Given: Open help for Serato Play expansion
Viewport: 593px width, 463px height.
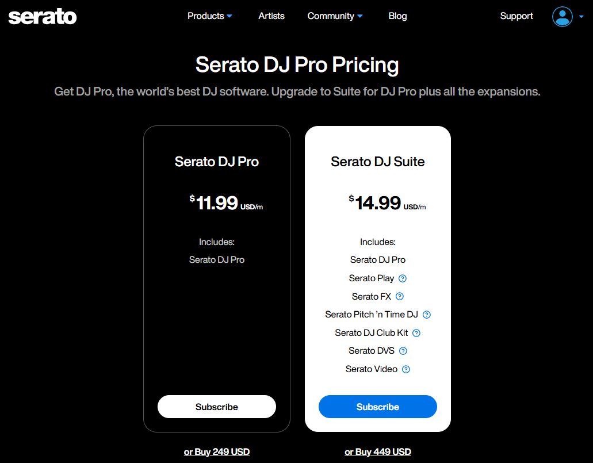Looking at the screenshot, I should [403, 278].
